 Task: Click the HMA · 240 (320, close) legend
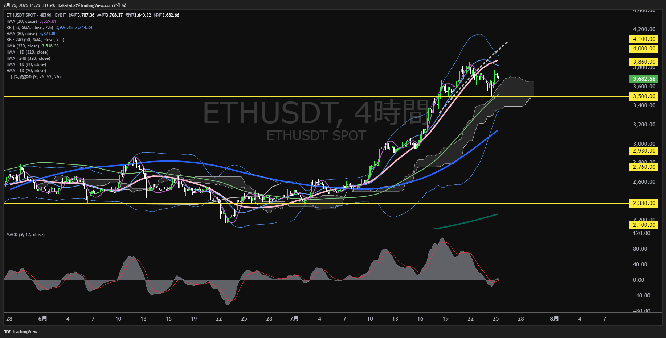28,58
